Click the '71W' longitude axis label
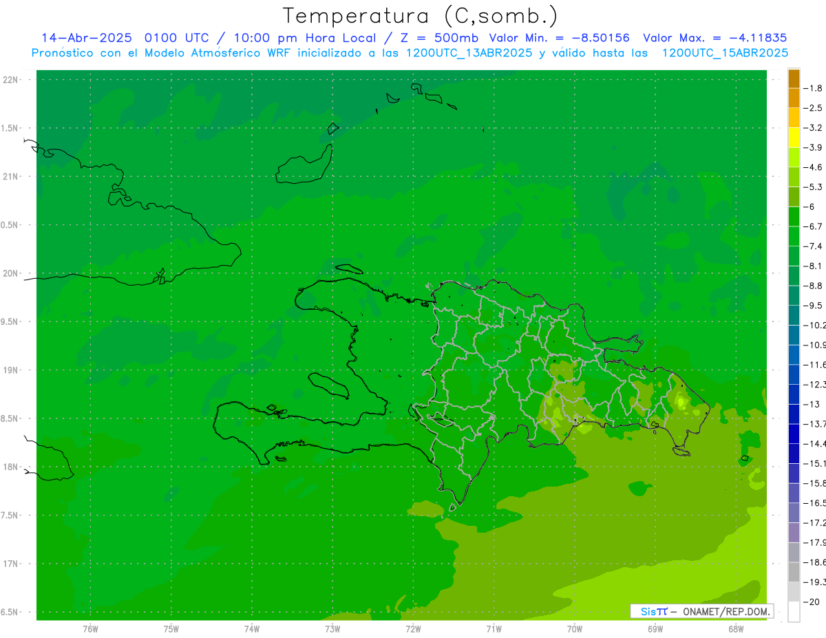 point(494,629)
